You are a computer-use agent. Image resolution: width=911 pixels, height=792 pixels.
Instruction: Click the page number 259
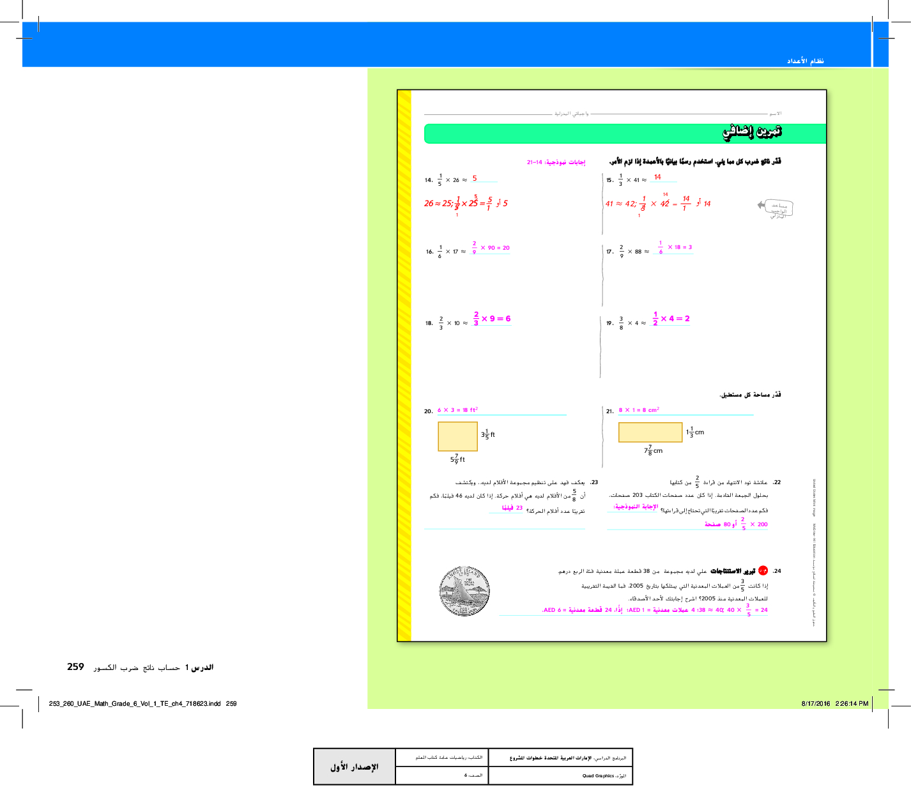tap(75, 667)
